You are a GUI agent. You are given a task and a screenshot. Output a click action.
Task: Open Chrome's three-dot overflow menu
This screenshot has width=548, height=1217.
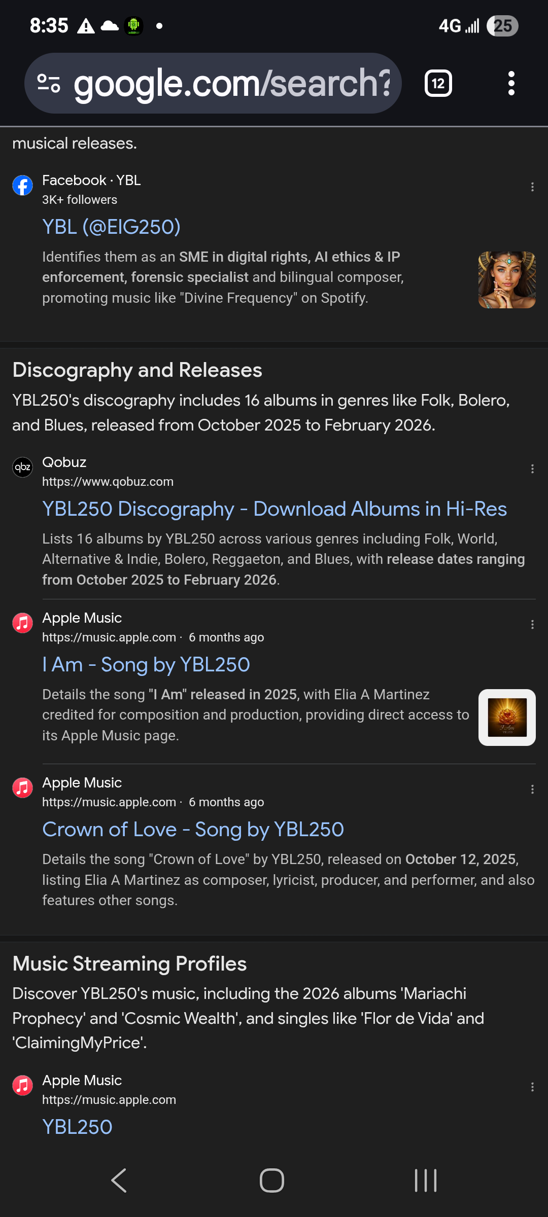[x=511, y=83]
